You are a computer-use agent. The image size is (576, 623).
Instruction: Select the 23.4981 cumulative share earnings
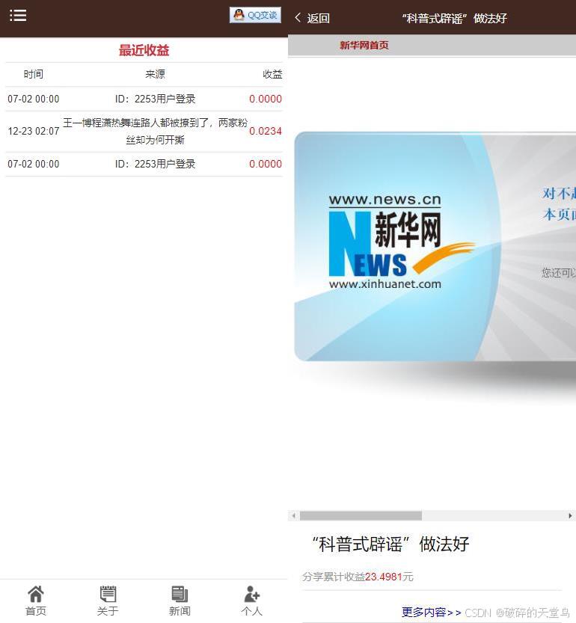point(384,577)
